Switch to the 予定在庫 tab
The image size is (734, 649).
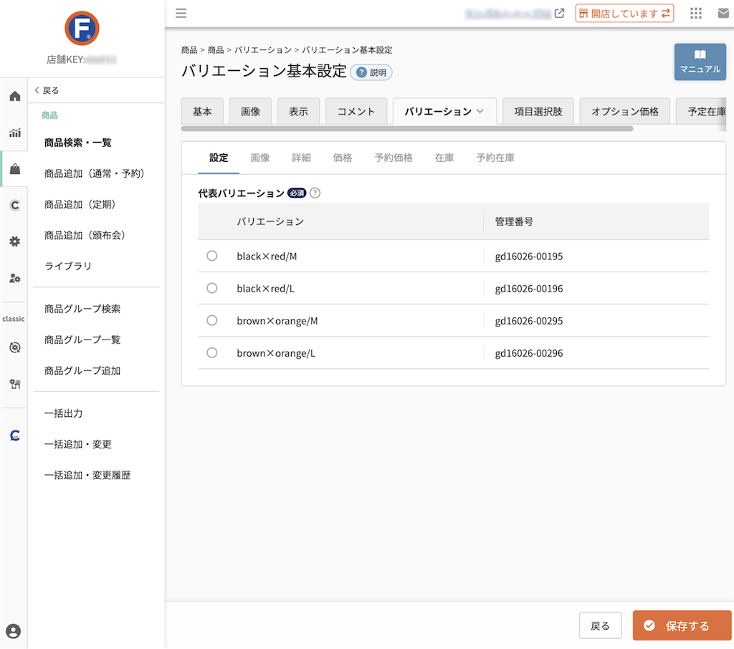pyautogui.click(x=701, y=111)
